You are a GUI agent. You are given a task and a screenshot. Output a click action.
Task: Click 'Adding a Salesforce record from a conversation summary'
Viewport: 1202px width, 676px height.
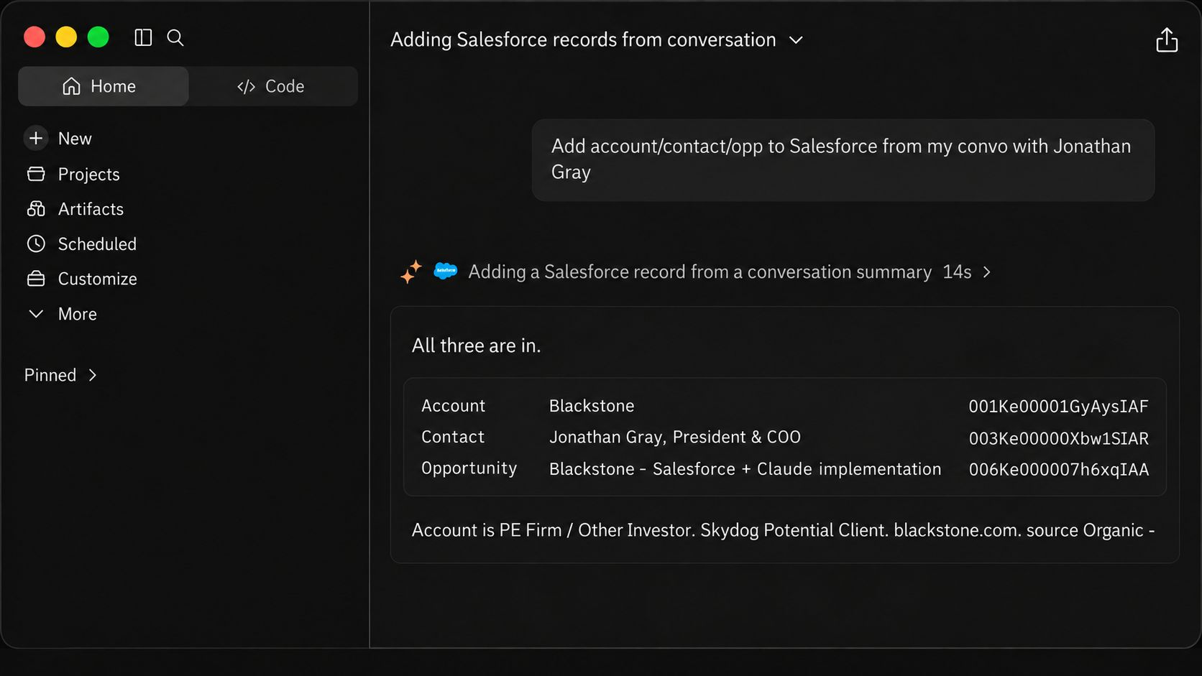pyautogui.click(x=699, y=272)
